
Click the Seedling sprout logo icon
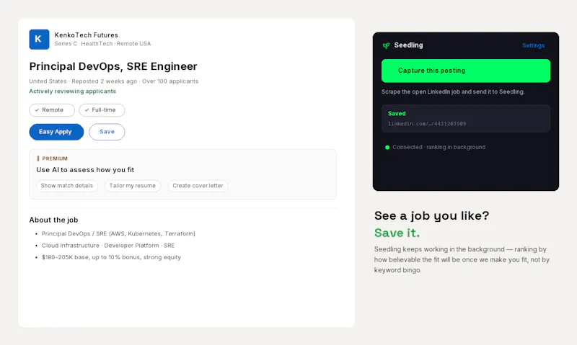pos(386,45)
